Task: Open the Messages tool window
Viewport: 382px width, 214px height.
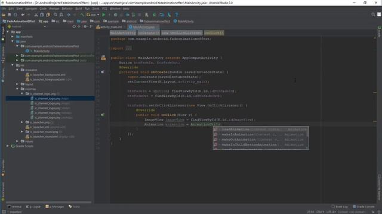Action: pyautogui.click(x=54, y=207)
